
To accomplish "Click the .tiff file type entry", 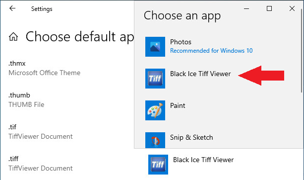I will click(40, 164).
